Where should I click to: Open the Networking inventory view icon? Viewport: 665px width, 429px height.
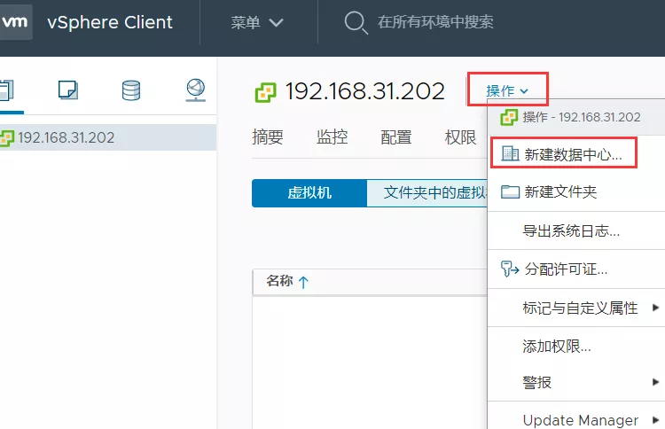pyautogui.click(x=196, y=90)
